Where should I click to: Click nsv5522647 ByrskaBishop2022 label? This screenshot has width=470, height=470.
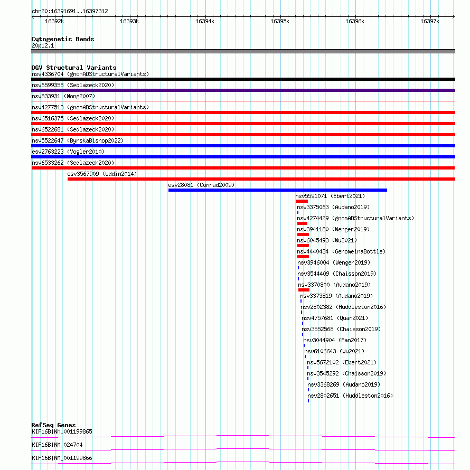point(78,140)
